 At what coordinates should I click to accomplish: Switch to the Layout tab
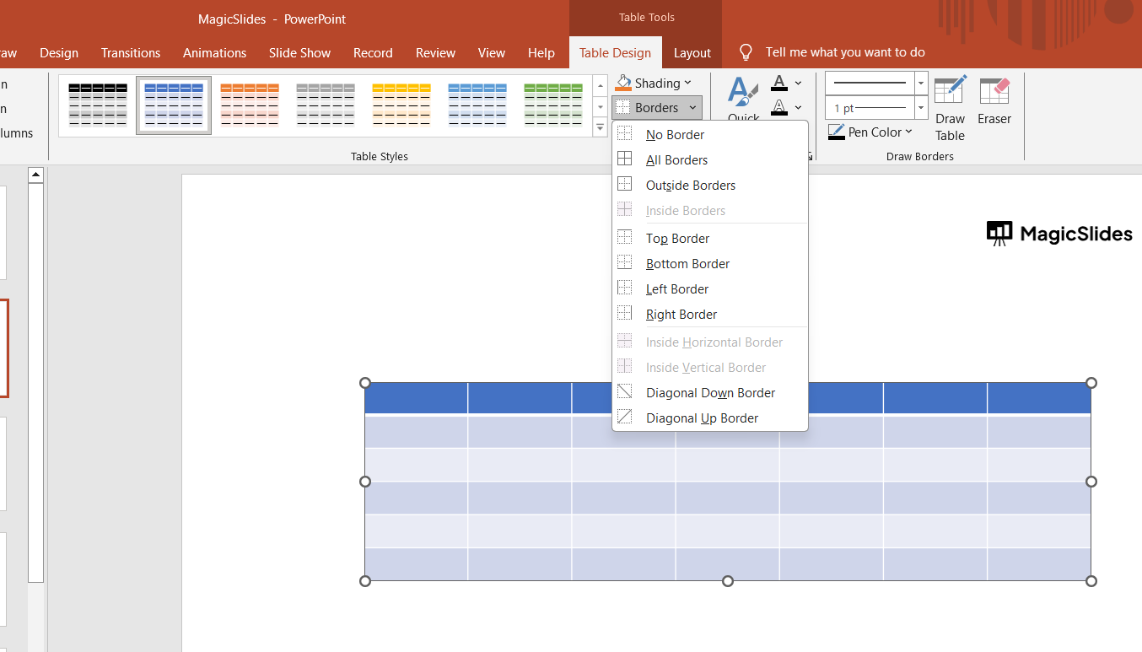click(692, 52)
